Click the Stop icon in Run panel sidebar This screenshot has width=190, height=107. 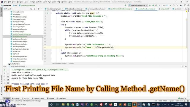4,73
